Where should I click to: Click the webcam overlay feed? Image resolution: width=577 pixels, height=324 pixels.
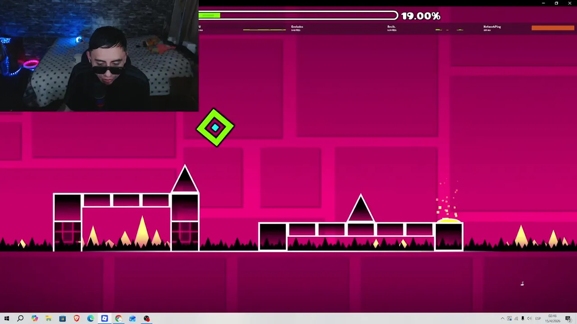click(99, 56)
